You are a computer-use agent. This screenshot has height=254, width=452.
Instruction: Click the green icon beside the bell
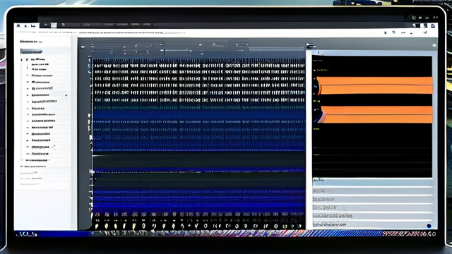[393, 32]
